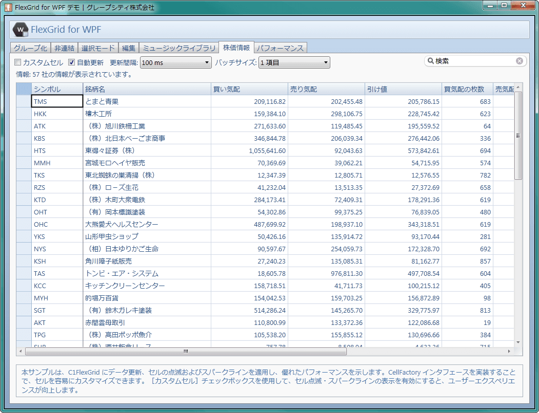Click the FlexGrid W logo icon
Viewport: 539px width, 413px height.
pyautogui.click(x=21, y=30)
